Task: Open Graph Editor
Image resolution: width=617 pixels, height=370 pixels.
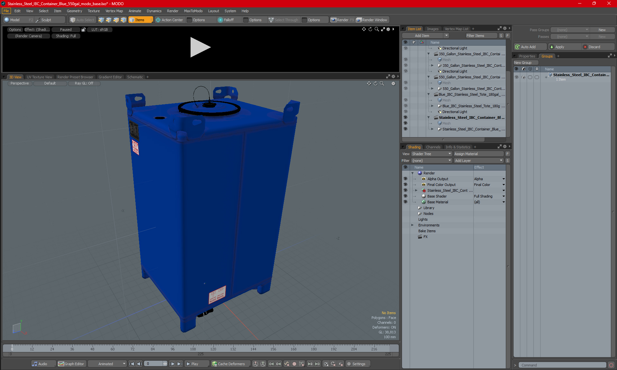Action: 71,364
